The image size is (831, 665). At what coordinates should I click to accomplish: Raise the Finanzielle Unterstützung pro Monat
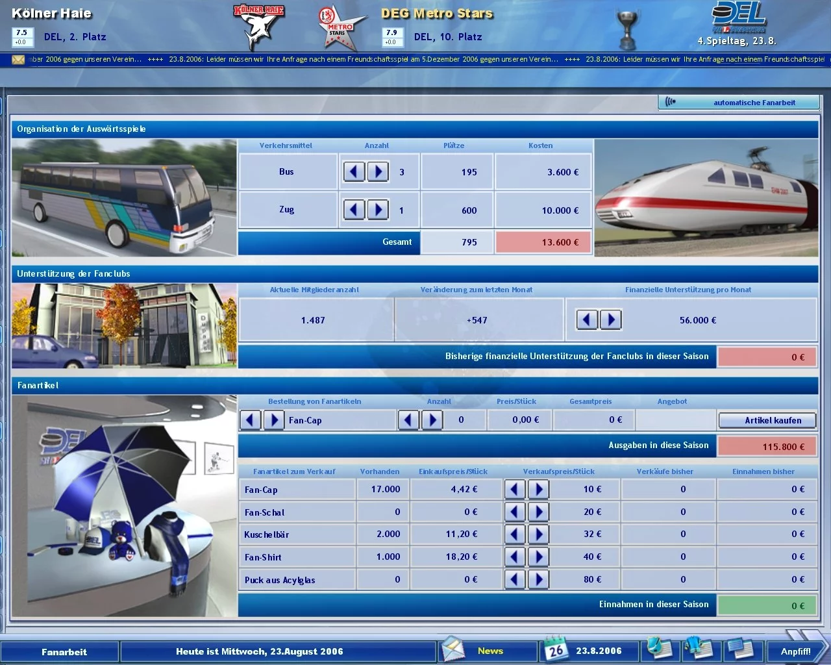610,320
